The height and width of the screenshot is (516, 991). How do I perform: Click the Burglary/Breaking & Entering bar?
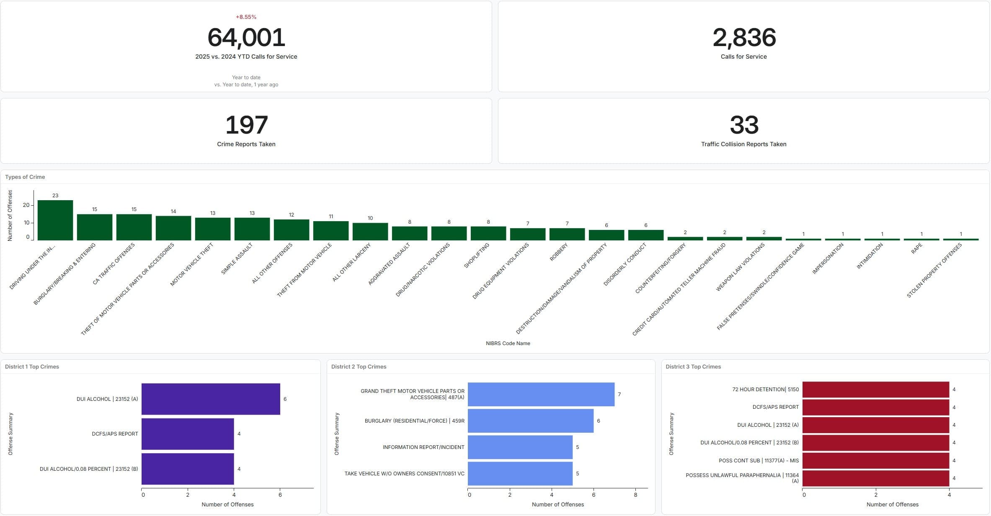[x=94, y=227]
